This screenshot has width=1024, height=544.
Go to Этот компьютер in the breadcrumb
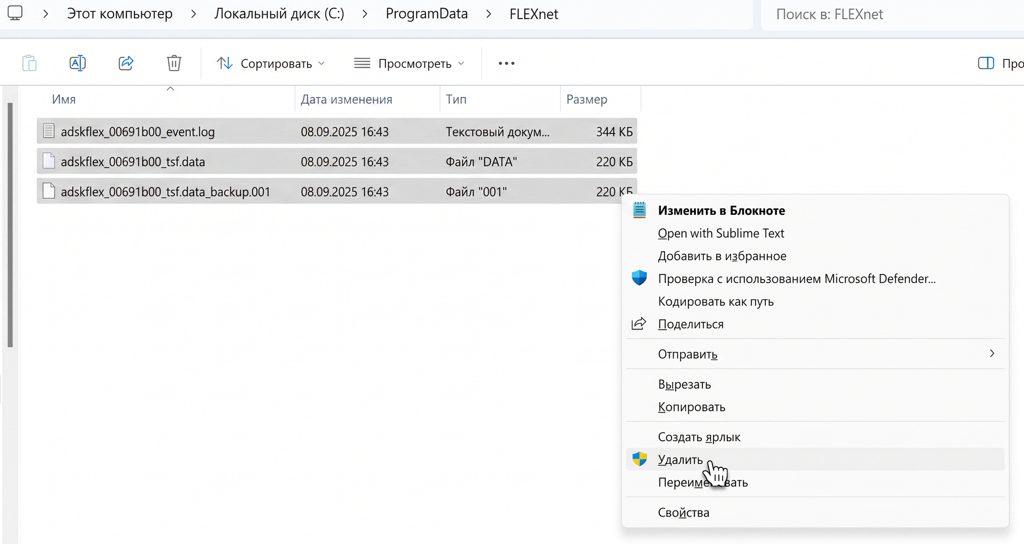pos(120,14)
